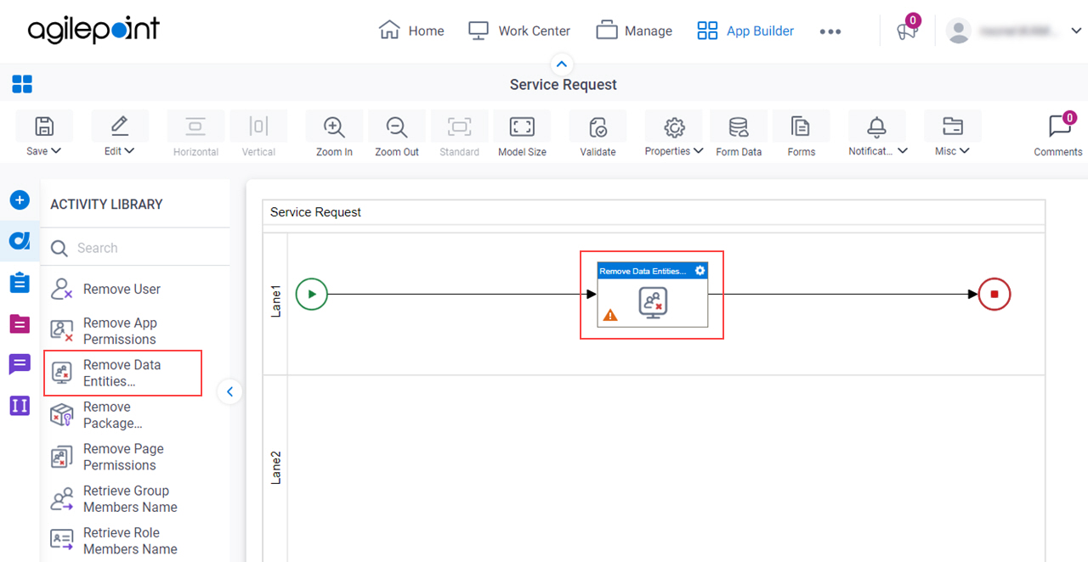Screen dimensions: 1088x562
Task: Align vertically with Vertical tool
Action: [x=258, y=135]
